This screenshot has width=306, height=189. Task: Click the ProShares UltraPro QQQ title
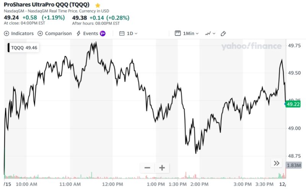47,5
